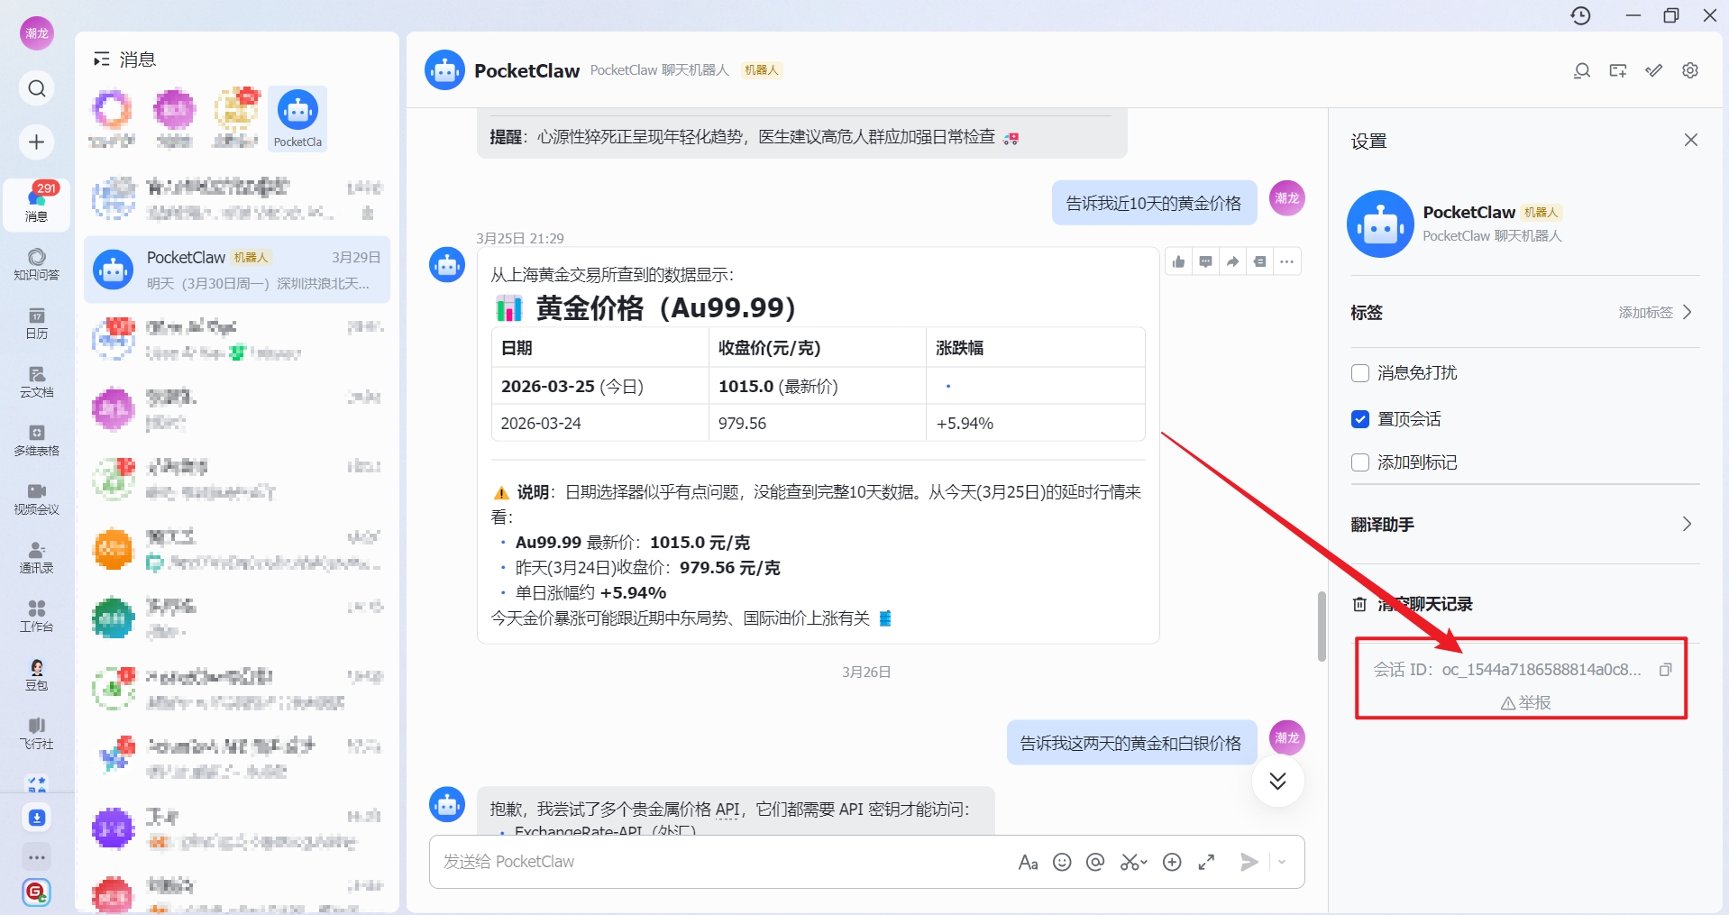Screen dimensions: 1729x915
Task: Open more actions on gold price message
Action: tap(1287, 261)
